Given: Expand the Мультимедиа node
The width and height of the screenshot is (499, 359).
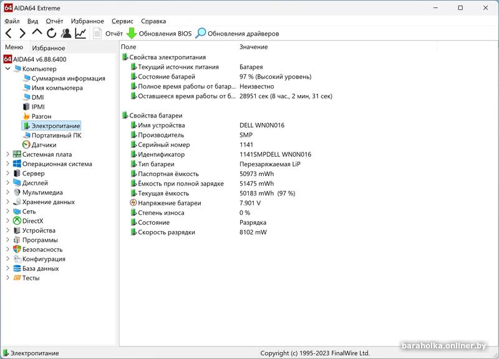Looking at the screenshot, I should pyautogui.click(x=7, y=192).
